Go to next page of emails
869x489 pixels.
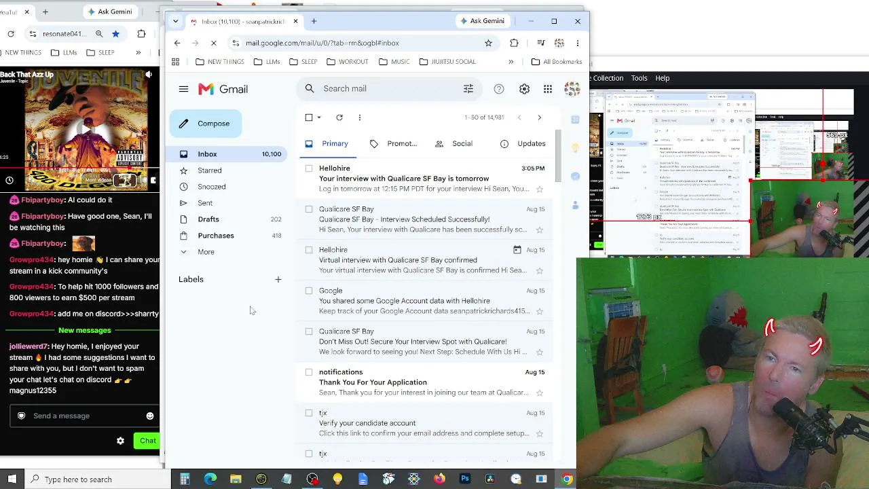point(540,117)
